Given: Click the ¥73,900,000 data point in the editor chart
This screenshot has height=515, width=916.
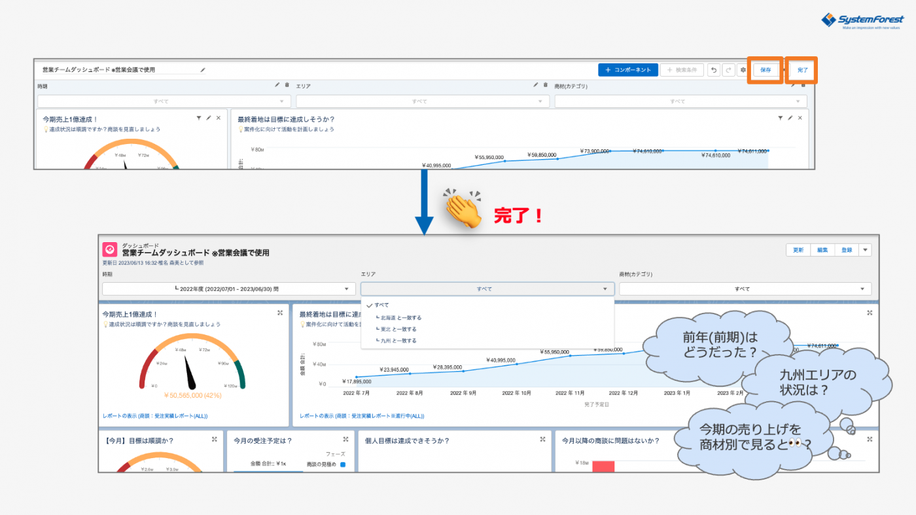Looking at the screenshot, I should point(610,151).
